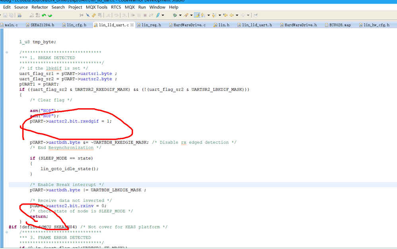Click the previous annotation up-arrow icon
397x249 pixels.
(214, 15)
